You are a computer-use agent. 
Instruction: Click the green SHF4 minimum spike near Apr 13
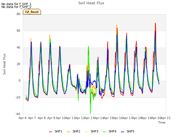[90, 113]
